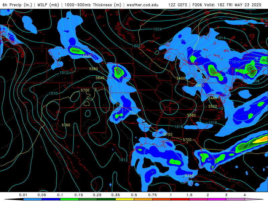Click legend swatch between 1.5 and 2
Viewport: 268px width, 201px height.
(199, 199)
